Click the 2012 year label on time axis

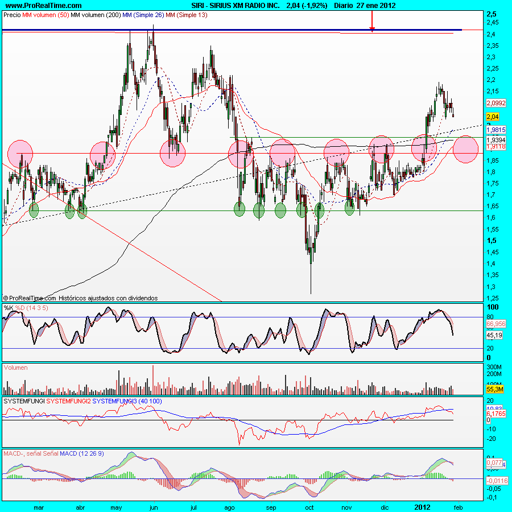click(422, 508)
